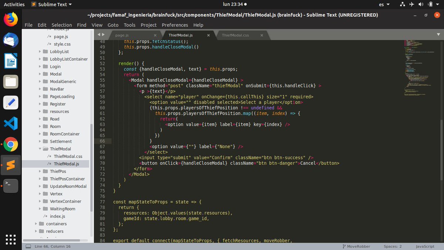Open the Tools menu
This screenshot has height=250, width=444.
[x=129, y=25]
